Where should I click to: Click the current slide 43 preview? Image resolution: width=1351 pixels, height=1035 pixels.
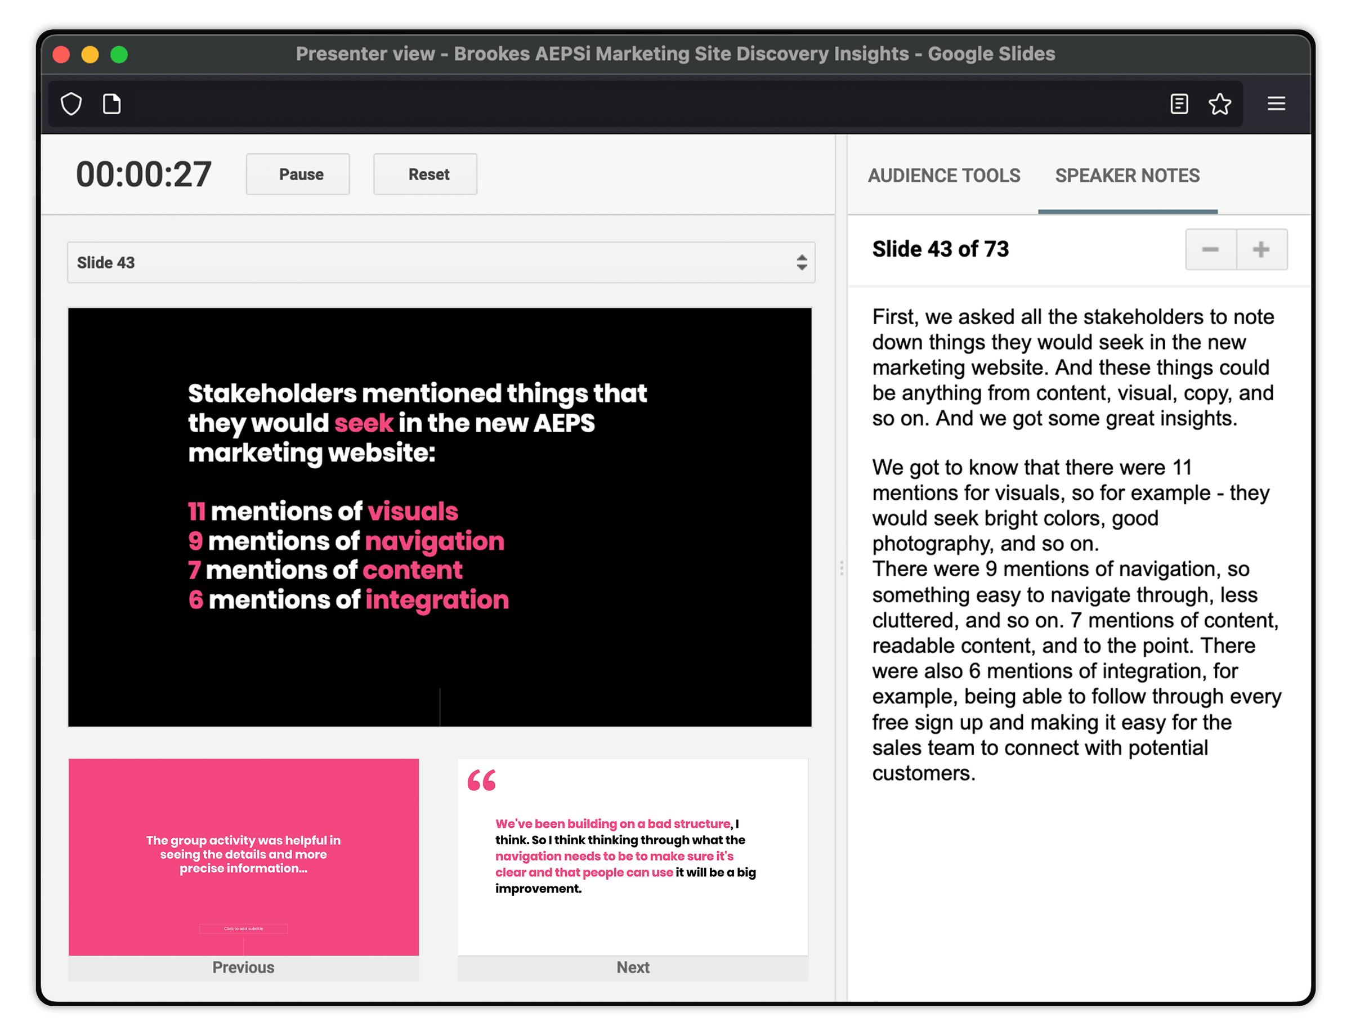click(x=440, y=518)
